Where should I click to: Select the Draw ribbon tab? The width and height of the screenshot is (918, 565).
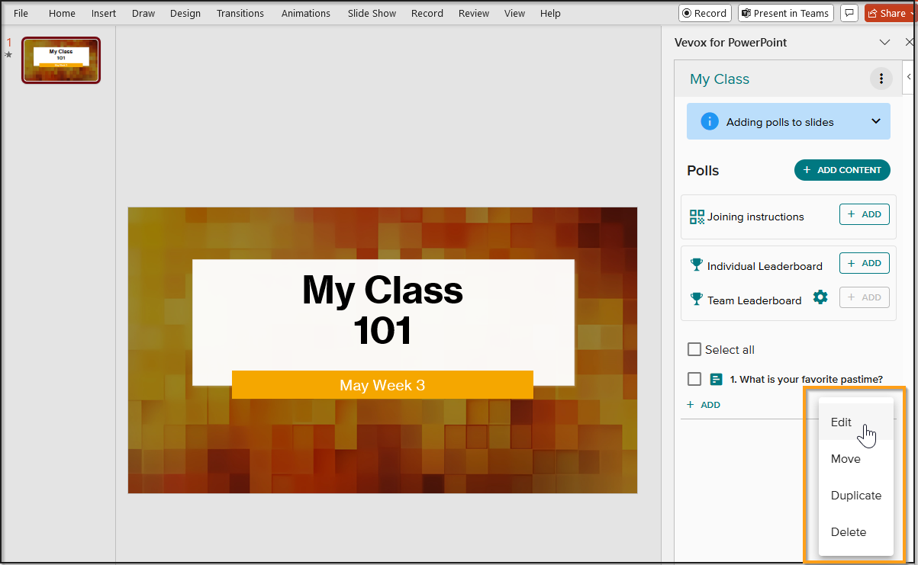143,13
